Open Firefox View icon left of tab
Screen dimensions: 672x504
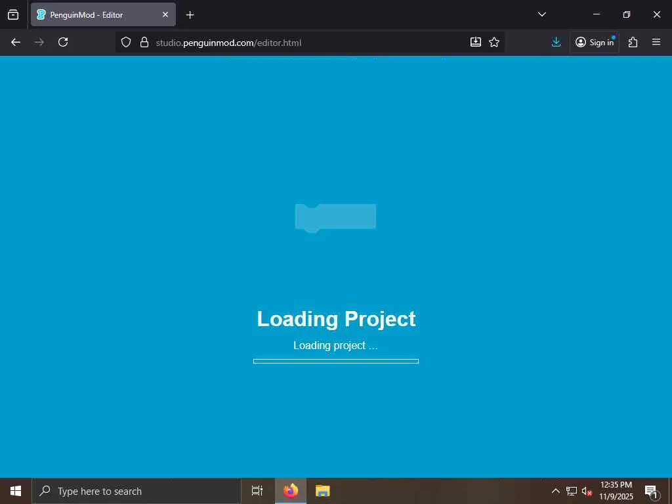click(13, 14)
